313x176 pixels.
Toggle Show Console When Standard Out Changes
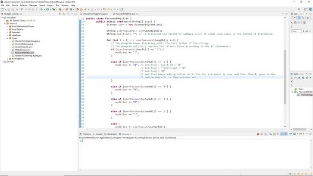click(282, 134)
